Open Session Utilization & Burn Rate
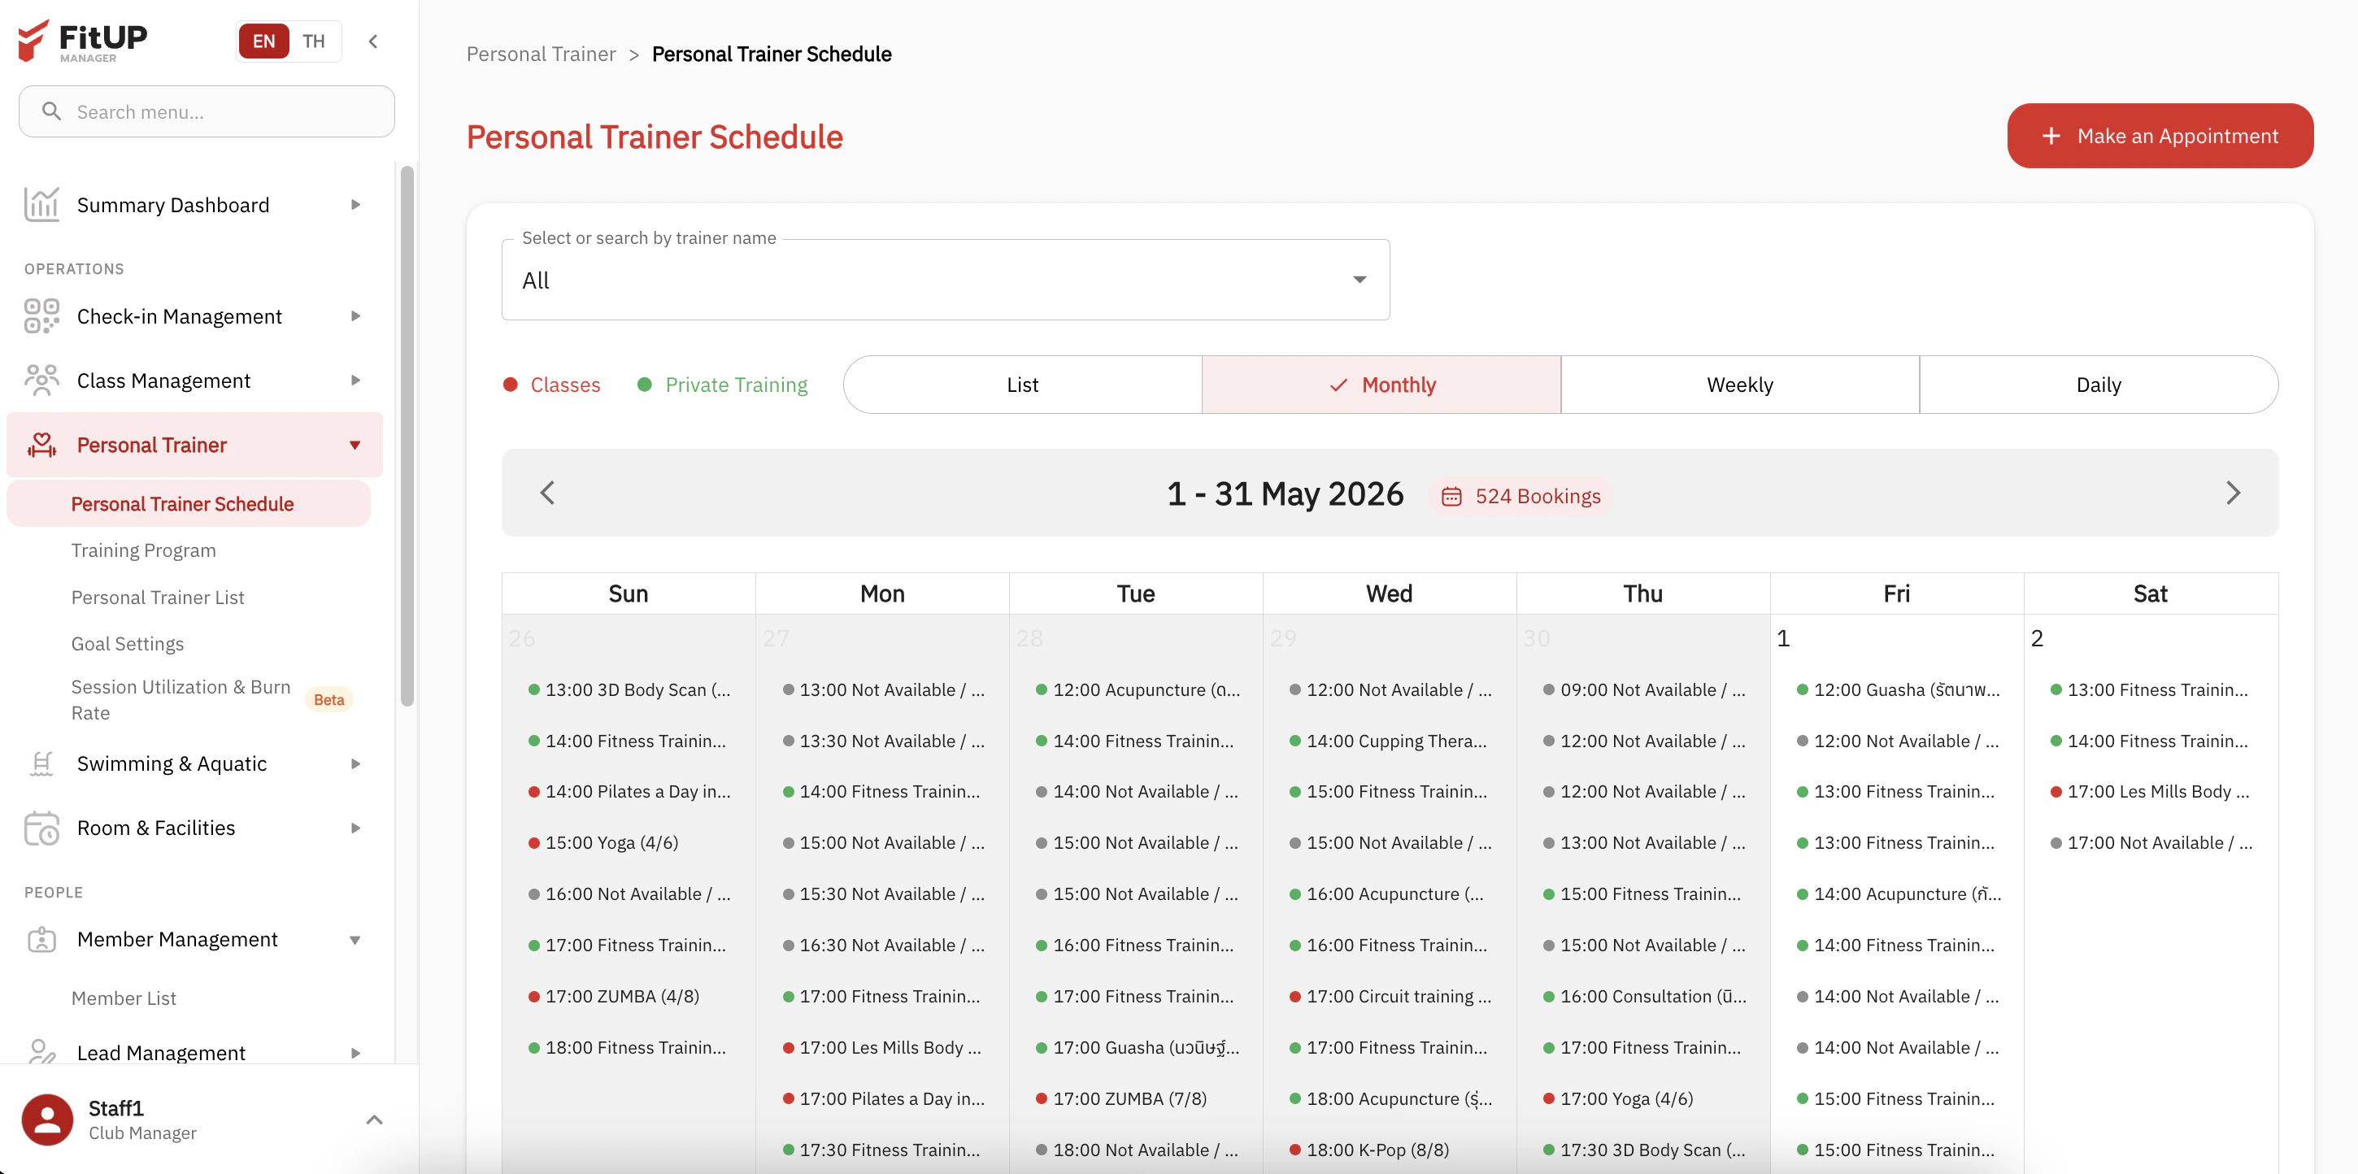The height and width of the screenshot is (1174, 2358). click(x=181, y=699)
